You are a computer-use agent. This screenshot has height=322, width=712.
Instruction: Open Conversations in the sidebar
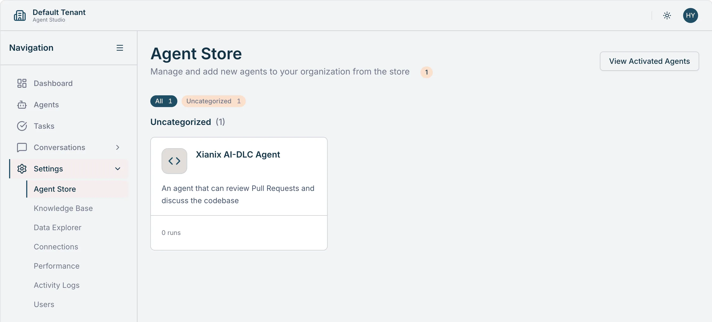click(69, 147)
